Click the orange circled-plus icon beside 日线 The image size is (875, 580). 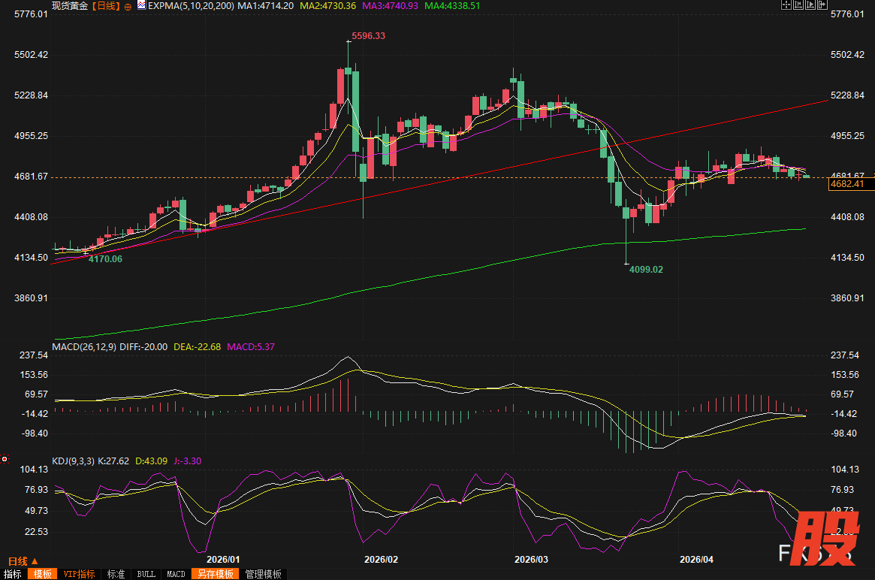(128, 6)
